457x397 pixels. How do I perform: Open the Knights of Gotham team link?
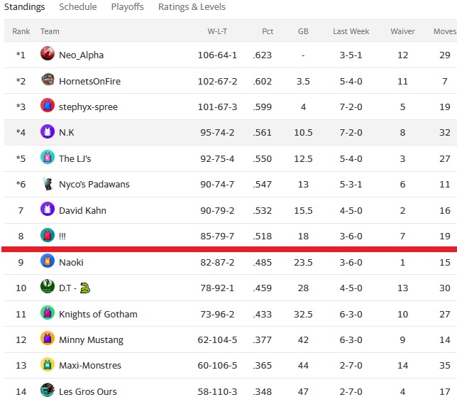click(98, 314)
